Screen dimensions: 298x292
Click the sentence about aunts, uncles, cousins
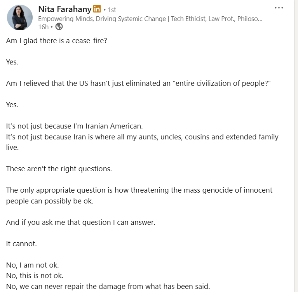142,137
